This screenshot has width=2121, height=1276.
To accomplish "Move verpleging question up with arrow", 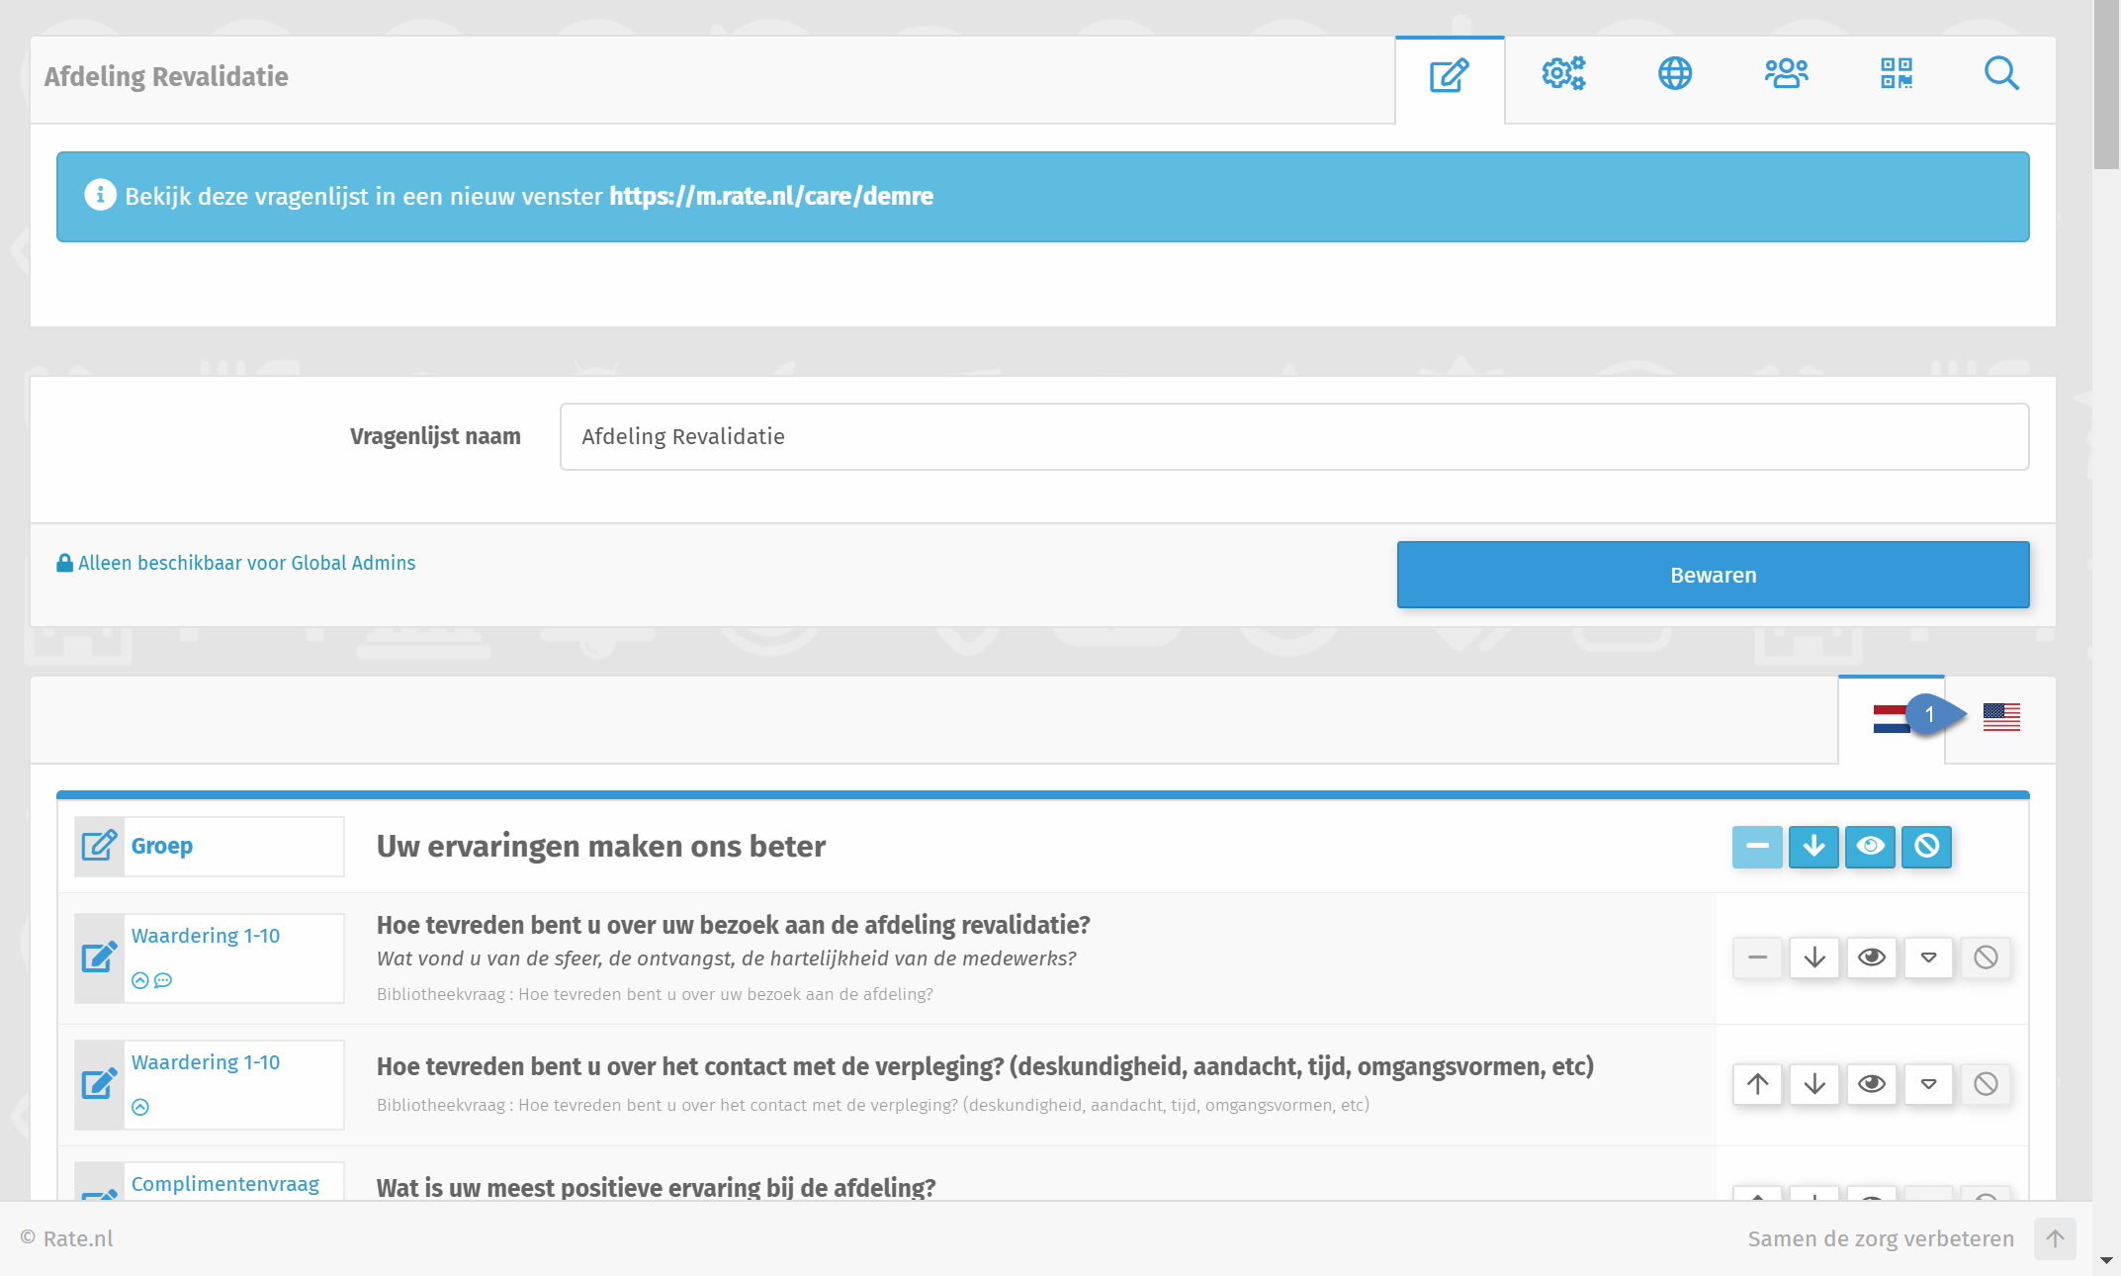I will (x=1757, y=1084).
